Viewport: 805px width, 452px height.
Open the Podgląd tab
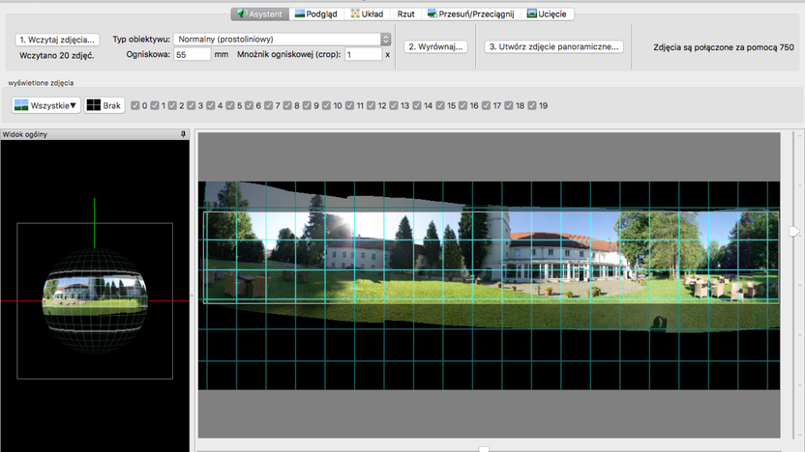coord(316,14)
